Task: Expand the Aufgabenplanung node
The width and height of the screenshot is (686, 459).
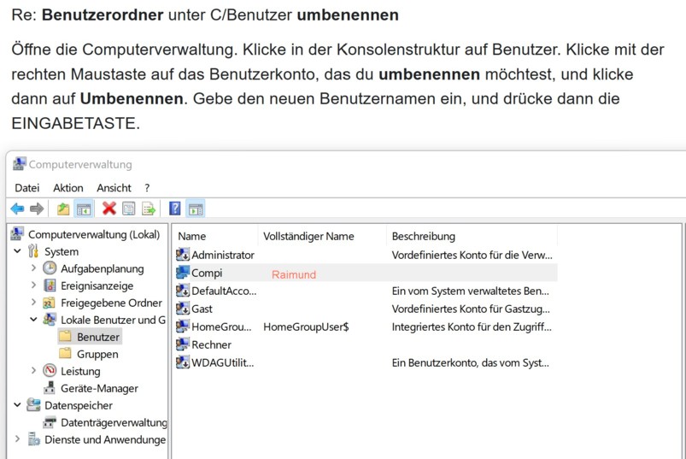Action: pos(33,268)
